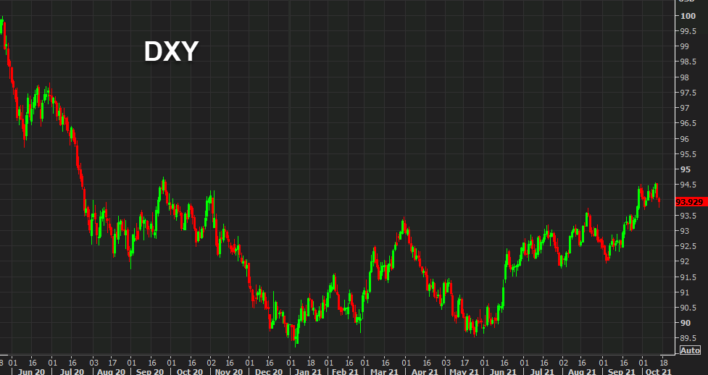
Task: Select Sep 21 on the time axis
Action: tap(622, 371)
